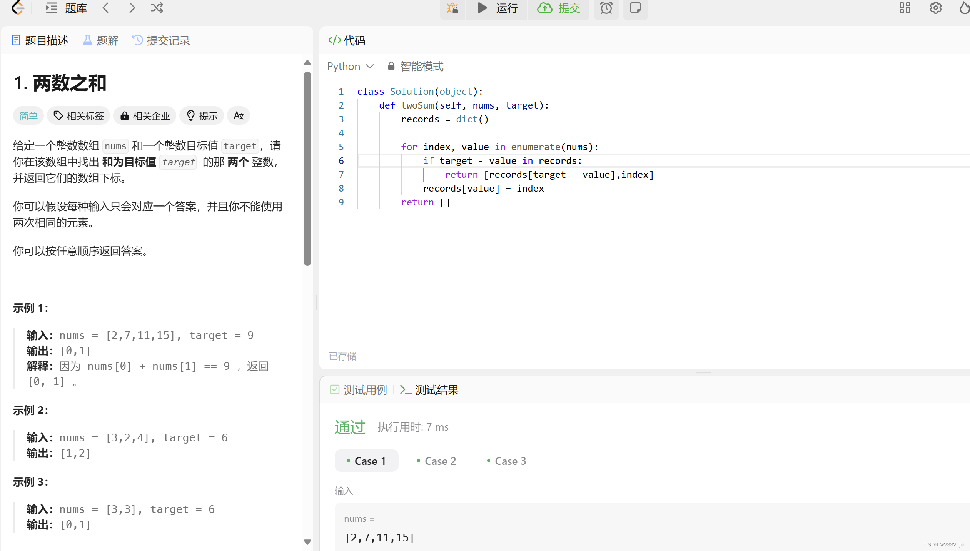Switch to 测试用例 test cases tab
The height and width of the screenshot is (551, 970).
pos(359,390)
